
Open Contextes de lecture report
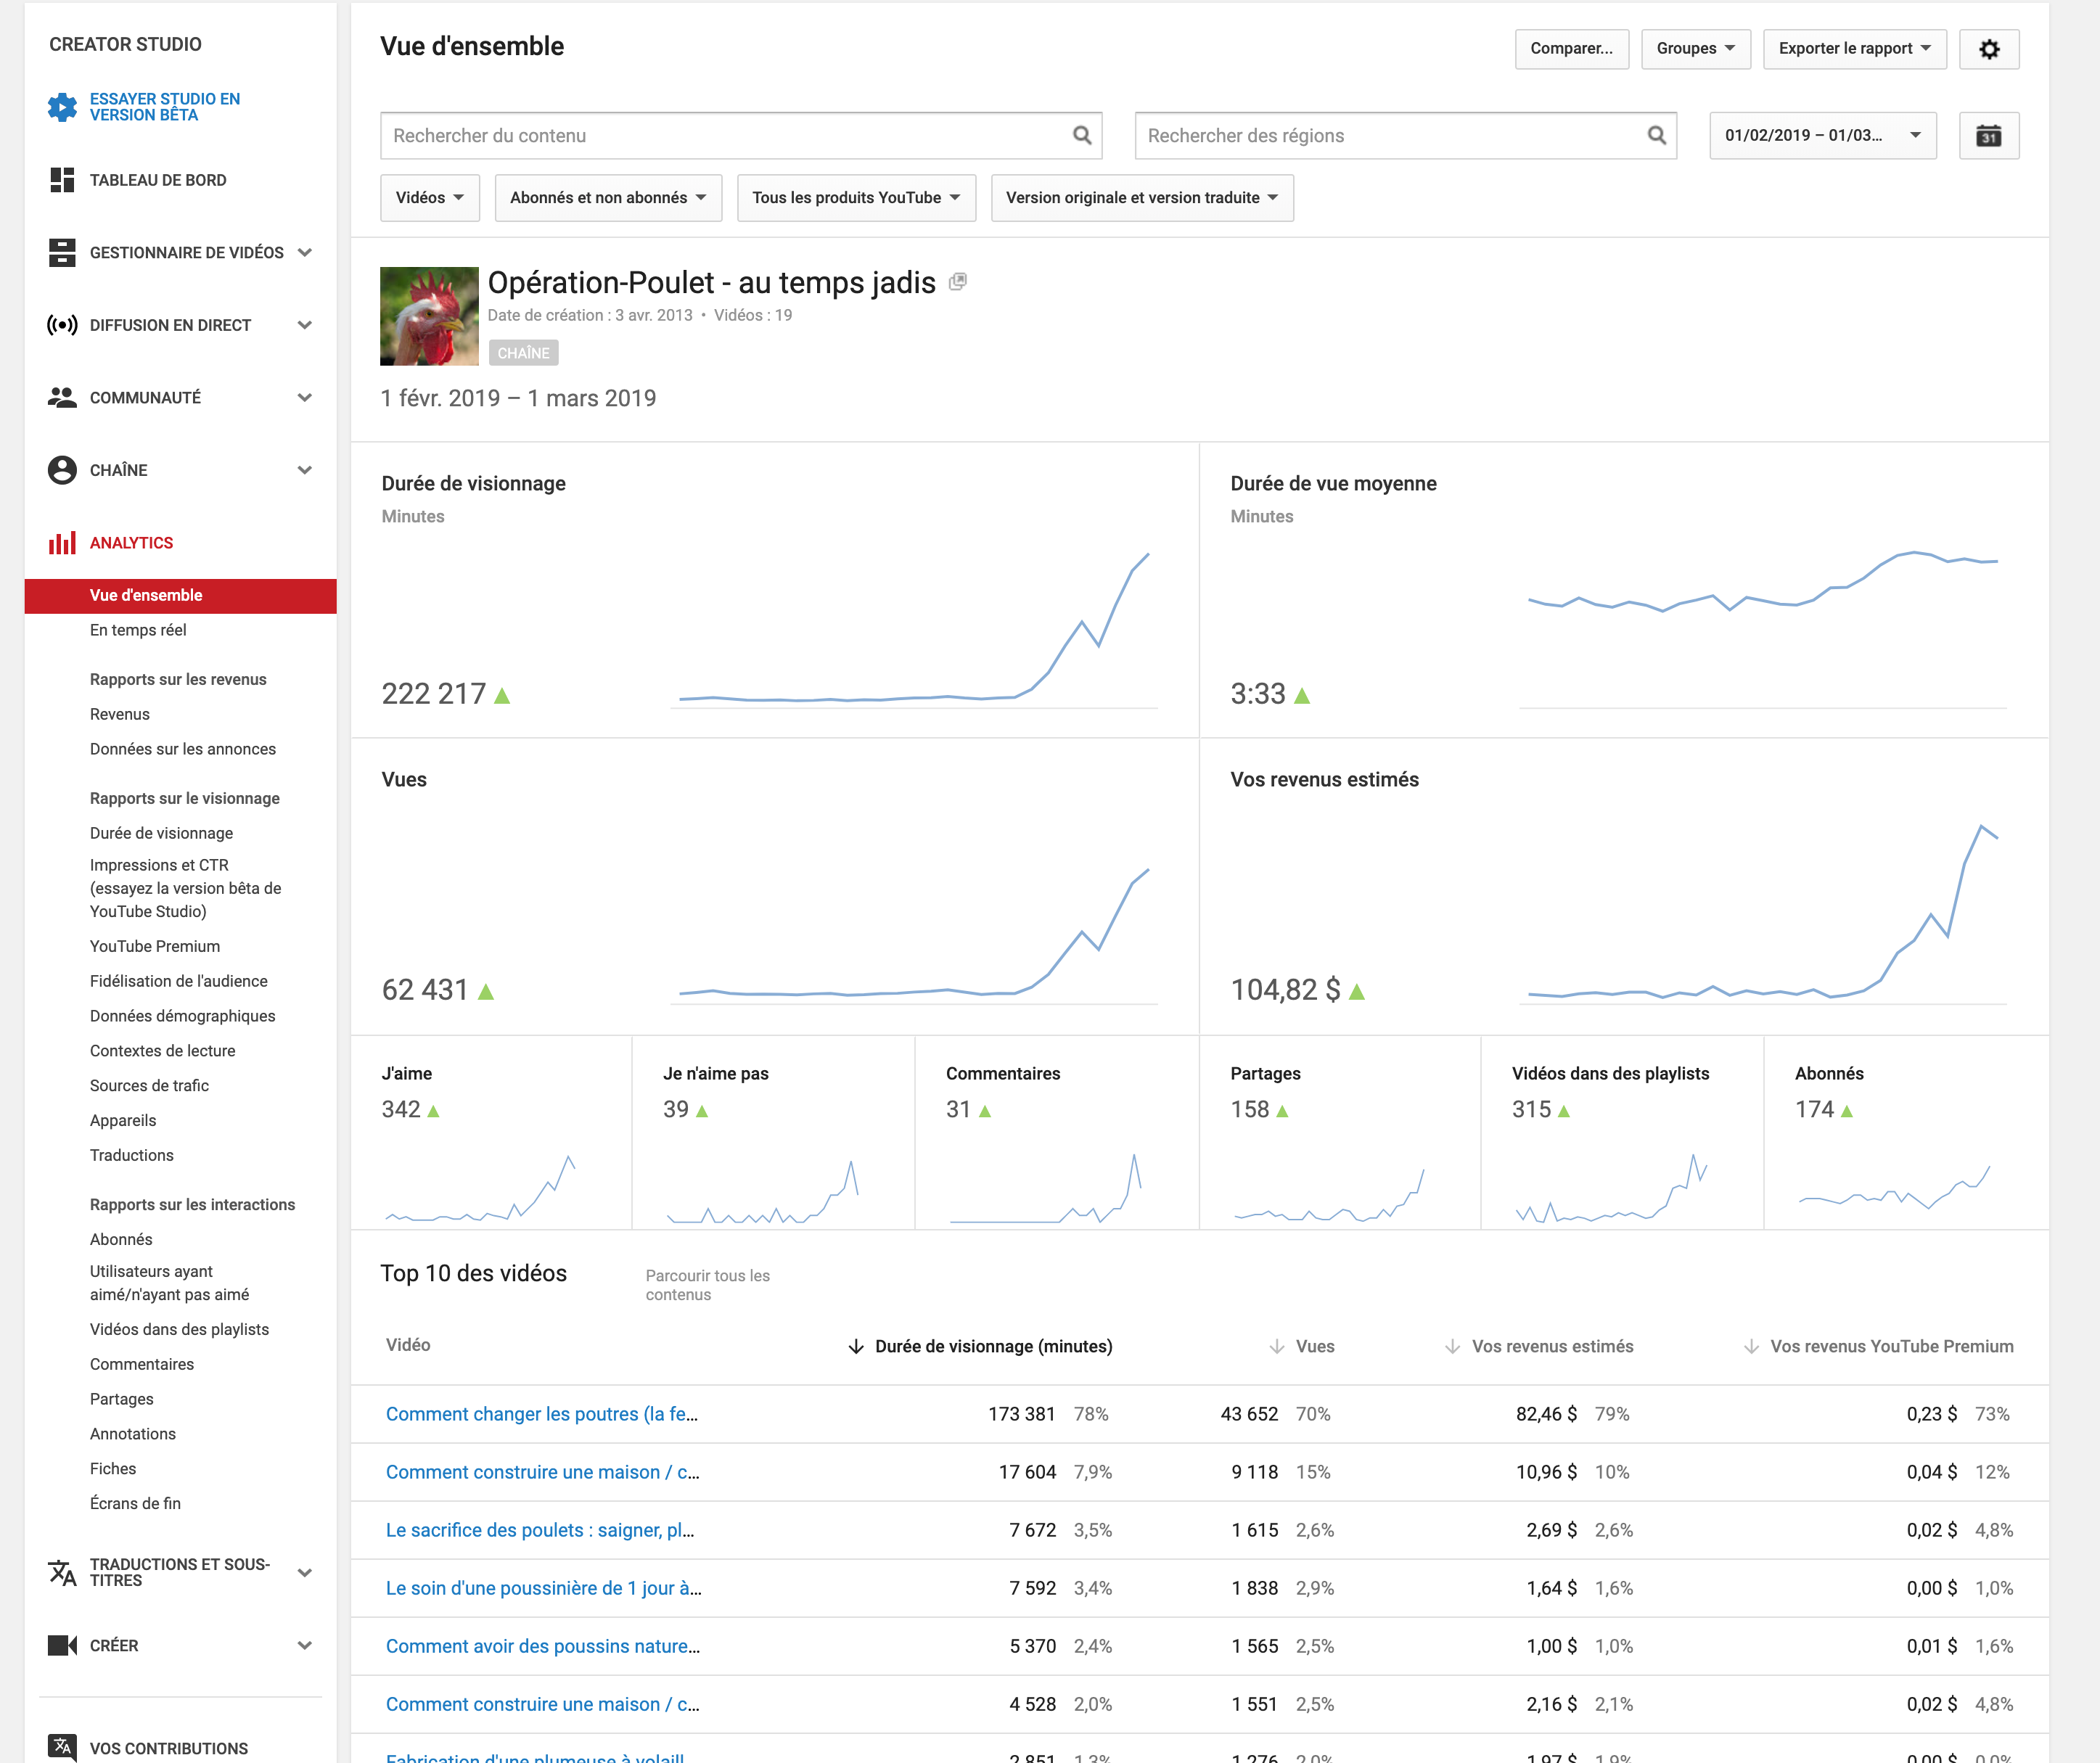pos(163,1051)
